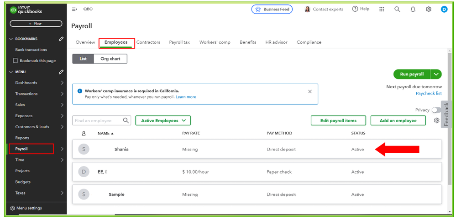Open employee list settings gear
The width and height of the screenshot is (456, 220).
point(436,120)
